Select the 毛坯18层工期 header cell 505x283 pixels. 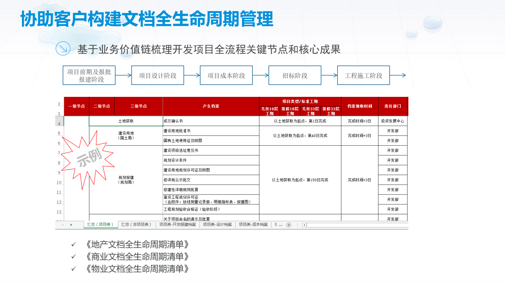tap(270, 111)
